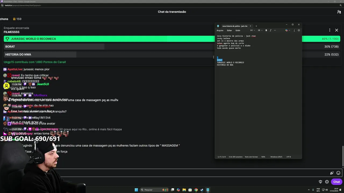Click the 100% zoom level in Notepad status bar
Screen dimensions: 344x193
(263, 157)
